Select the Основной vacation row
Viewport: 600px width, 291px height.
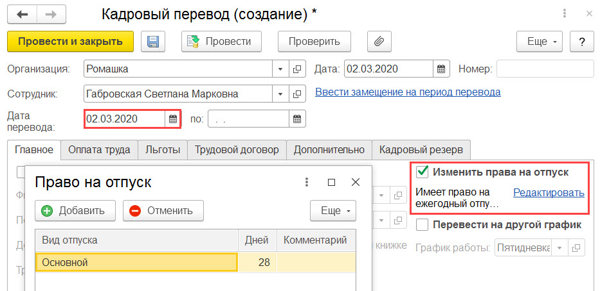195,262
